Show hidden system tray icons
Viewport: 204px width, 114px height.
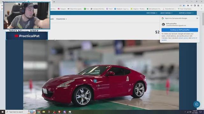pyautogui.click(x=185, y=112)
